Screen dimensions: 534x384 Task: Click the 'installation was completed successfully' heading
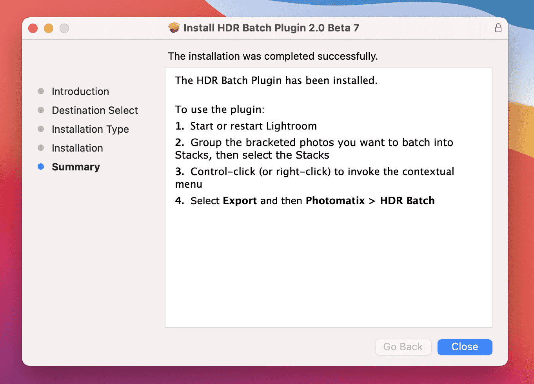coord(273,56)
